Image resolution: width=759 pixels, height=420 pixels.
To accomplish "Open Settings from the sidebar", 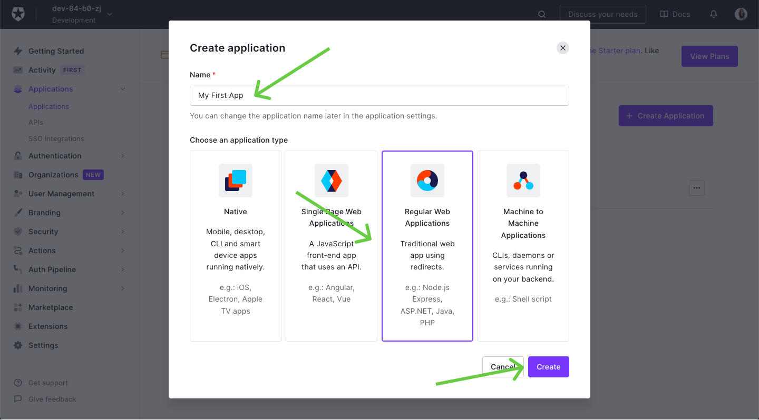I will click(x=43, y=345).
